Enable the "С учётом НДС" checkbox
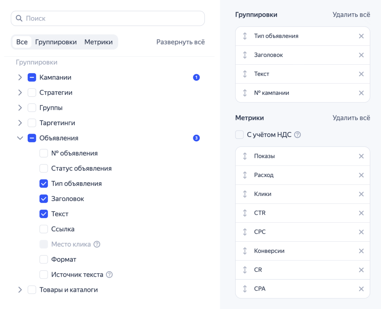 pos(239,134)
